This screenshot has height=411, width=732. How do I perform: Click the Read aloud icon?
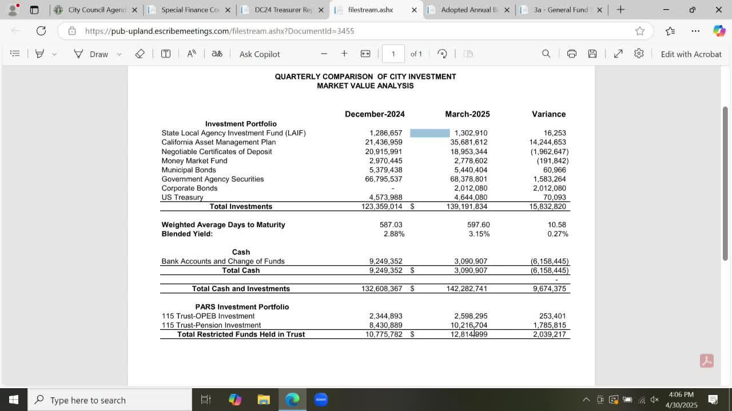(192, 54)
